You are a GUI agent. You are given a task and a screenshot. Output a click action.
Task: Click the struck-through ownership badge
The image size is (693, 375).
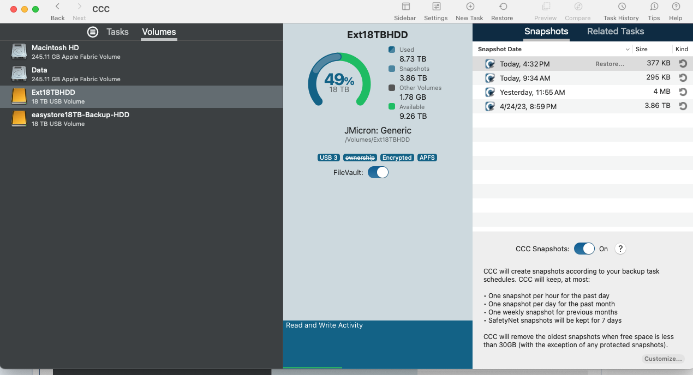click(x=360, y=158)
